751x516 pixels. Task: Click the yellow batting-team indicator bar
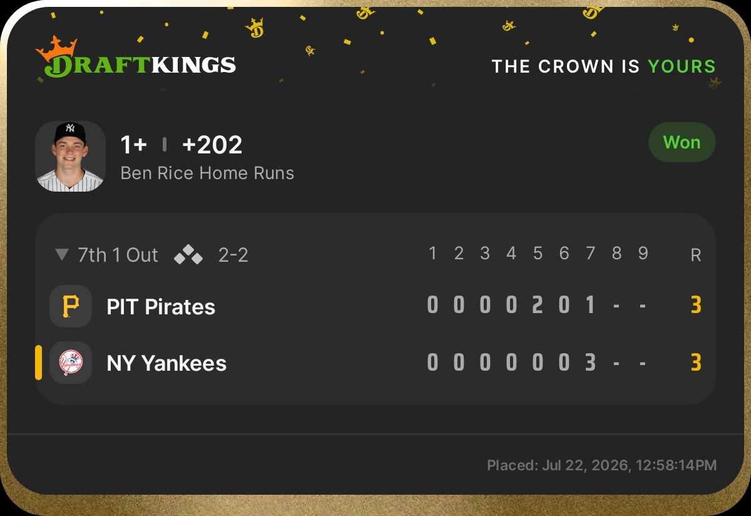tap(39, 363)
